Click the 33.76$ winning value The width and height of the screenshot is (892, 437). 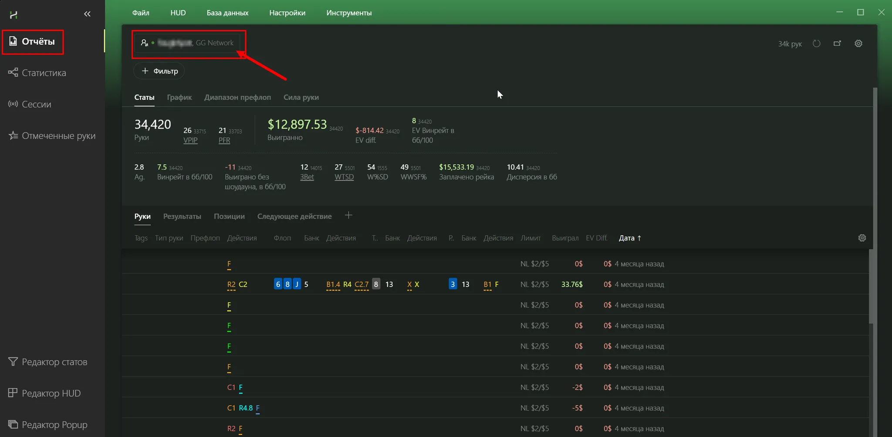pyautogui.click(x=572, y=284)
